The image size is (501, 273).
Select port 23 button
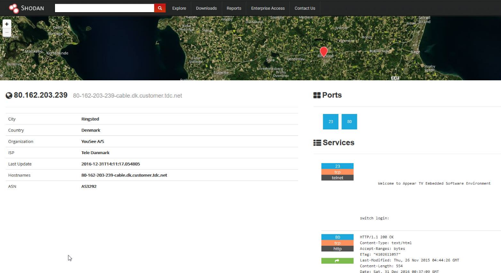pyautogui.click(x=330, y=122)
